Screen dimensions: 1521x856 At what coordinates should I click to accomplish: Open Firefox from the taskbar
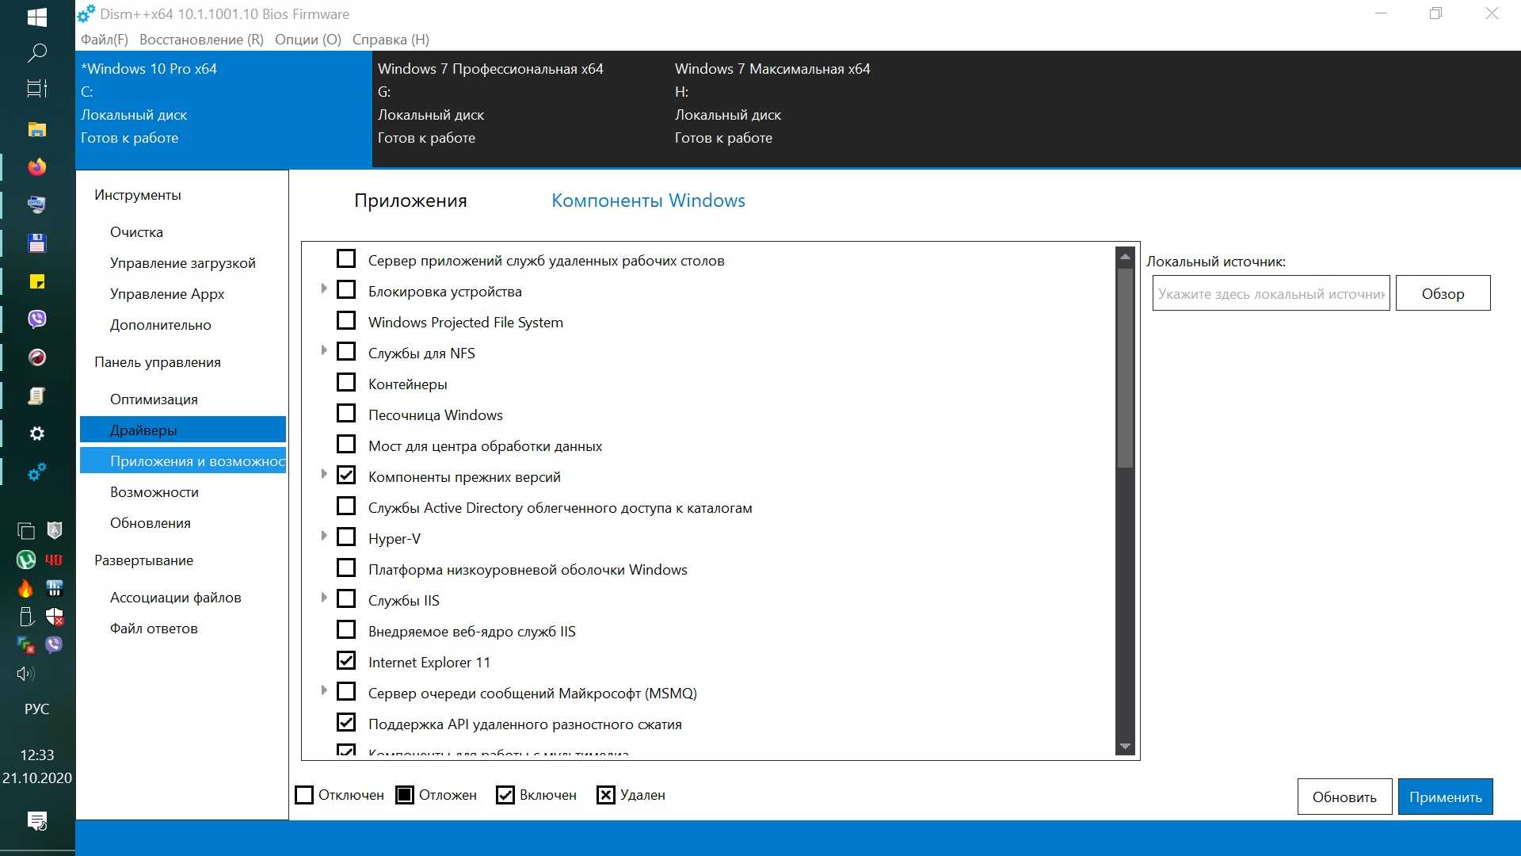pyautogui.click(x=36, y=167)
